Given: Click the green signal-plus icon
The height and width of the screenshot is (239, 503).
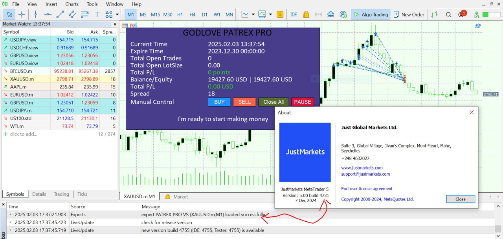Looking at the screenshot, I should [x=343, y=15].
